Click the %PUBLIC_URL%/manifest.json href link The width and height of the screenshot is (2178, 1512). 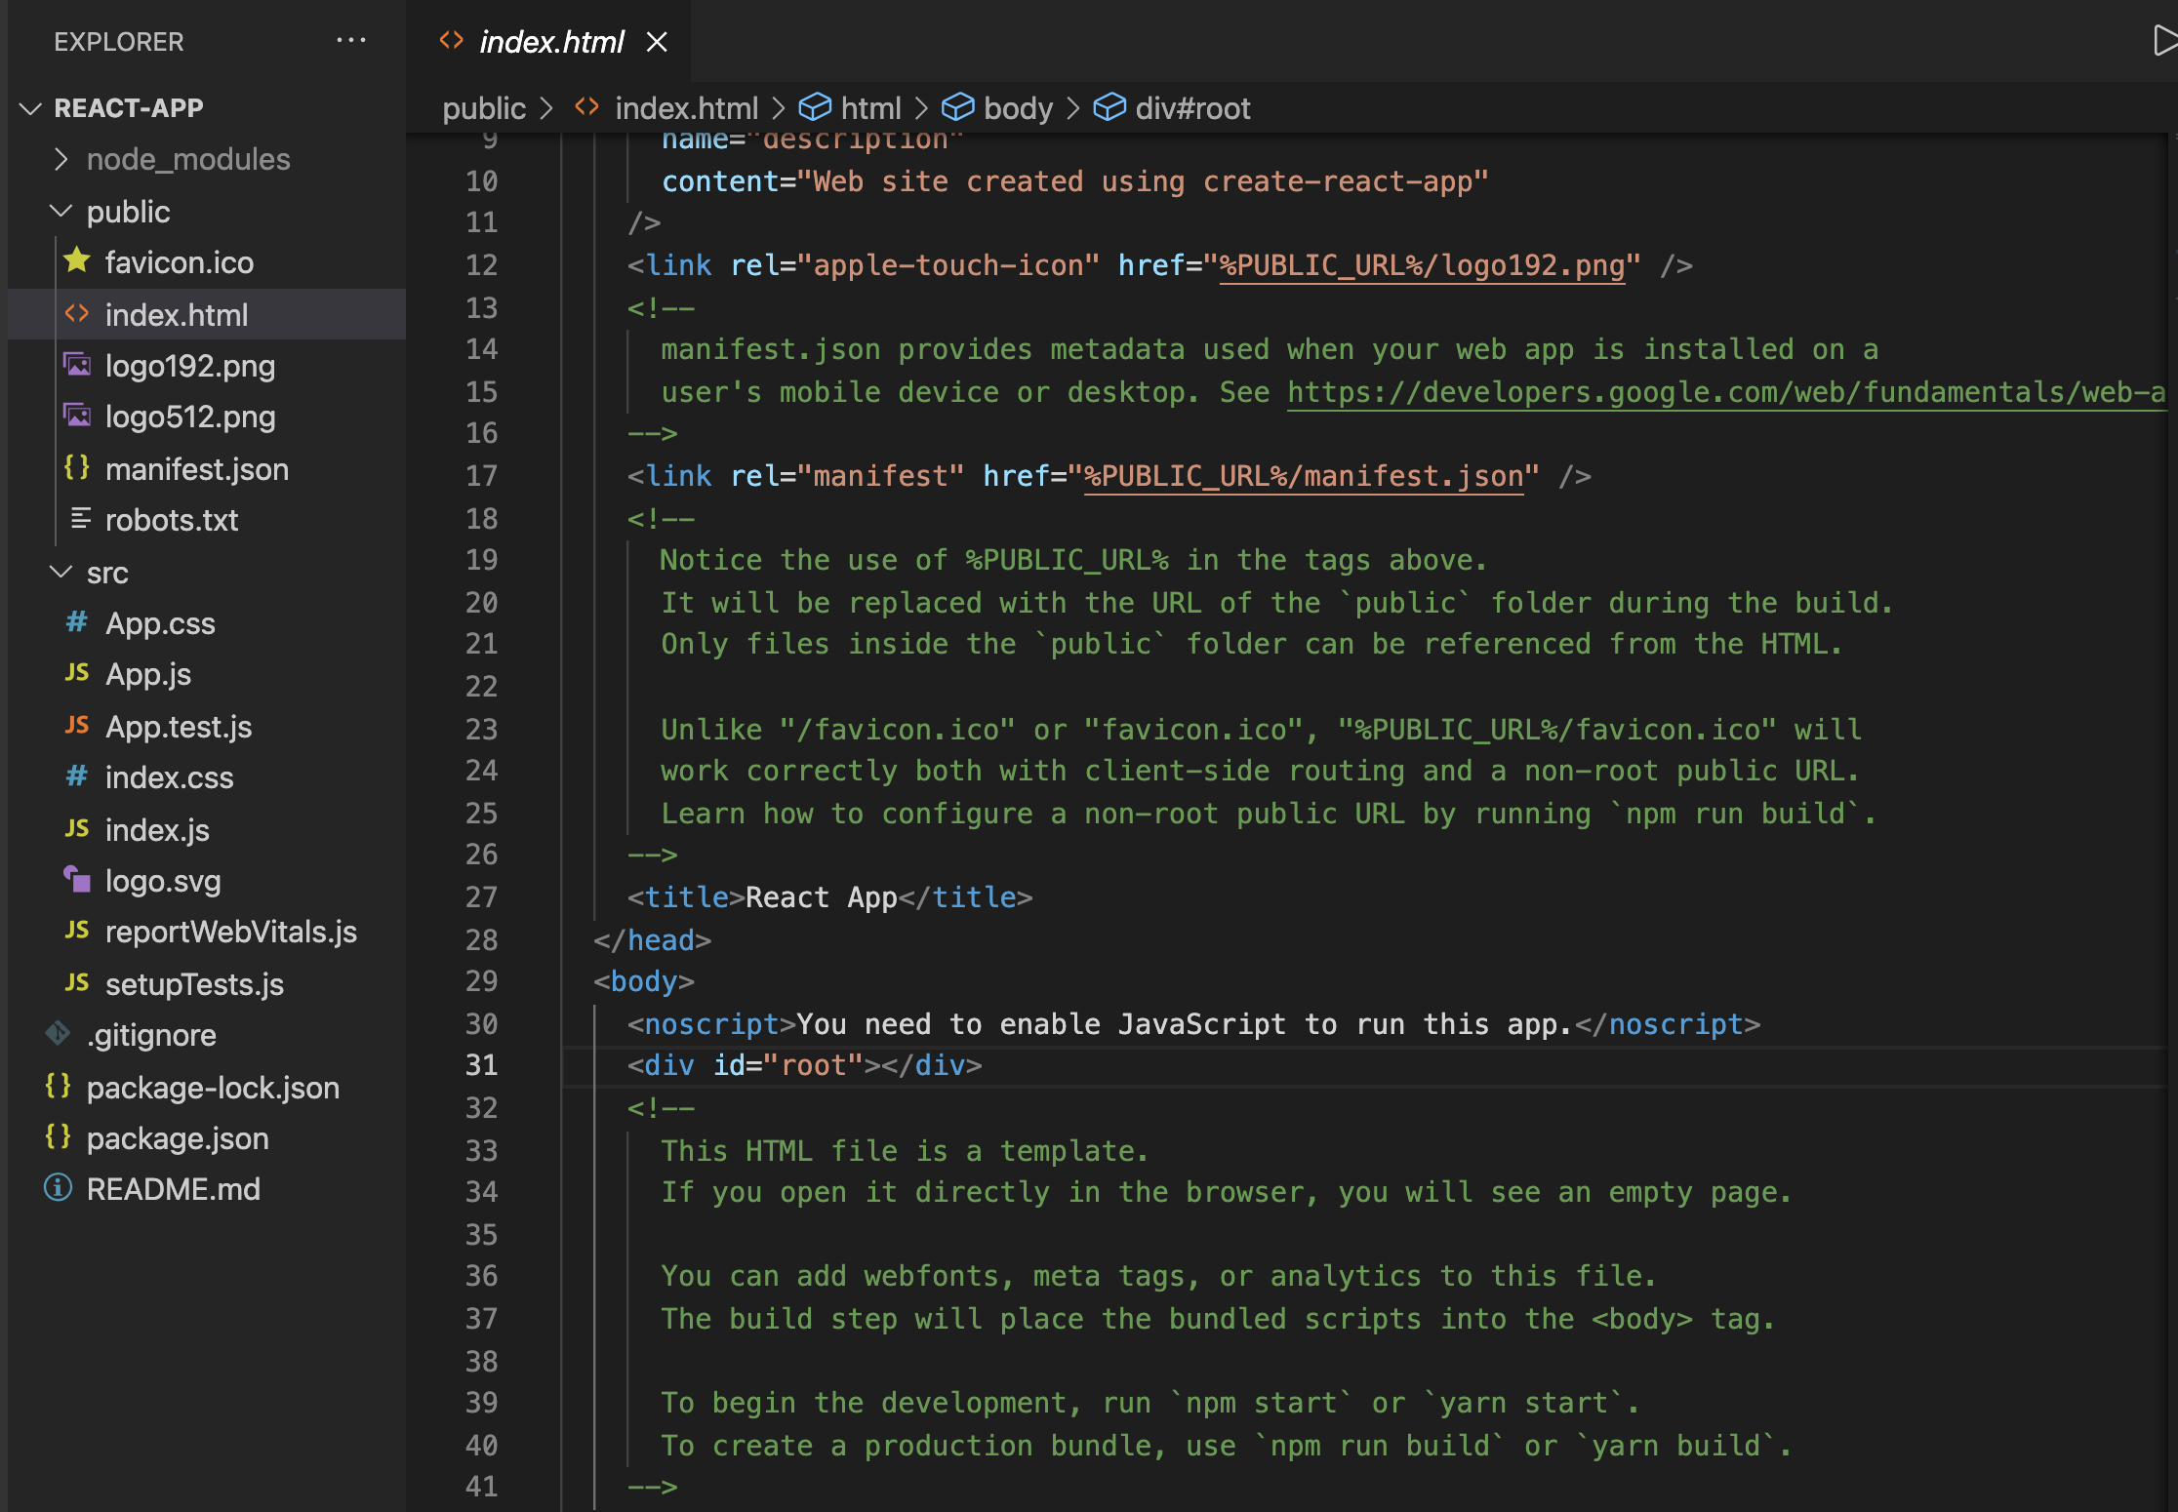click(x=1304, y=476)
